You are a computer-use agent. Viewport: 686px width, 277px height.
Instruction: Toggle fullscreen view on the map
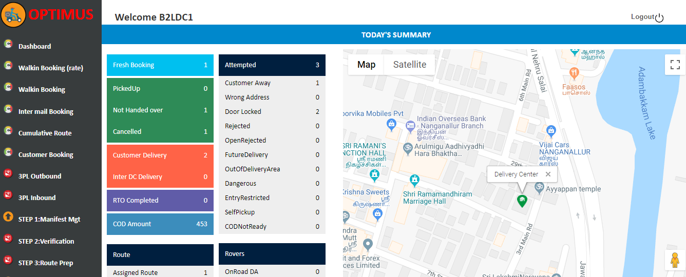(x=675, y=65)
